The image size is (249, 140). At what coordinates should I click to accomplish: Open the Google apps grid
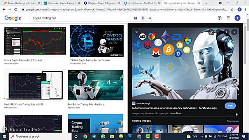[229, 18]
